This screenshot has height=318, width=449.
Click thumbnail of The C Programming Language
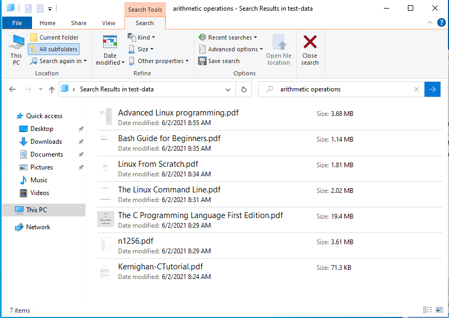[106, 219]
